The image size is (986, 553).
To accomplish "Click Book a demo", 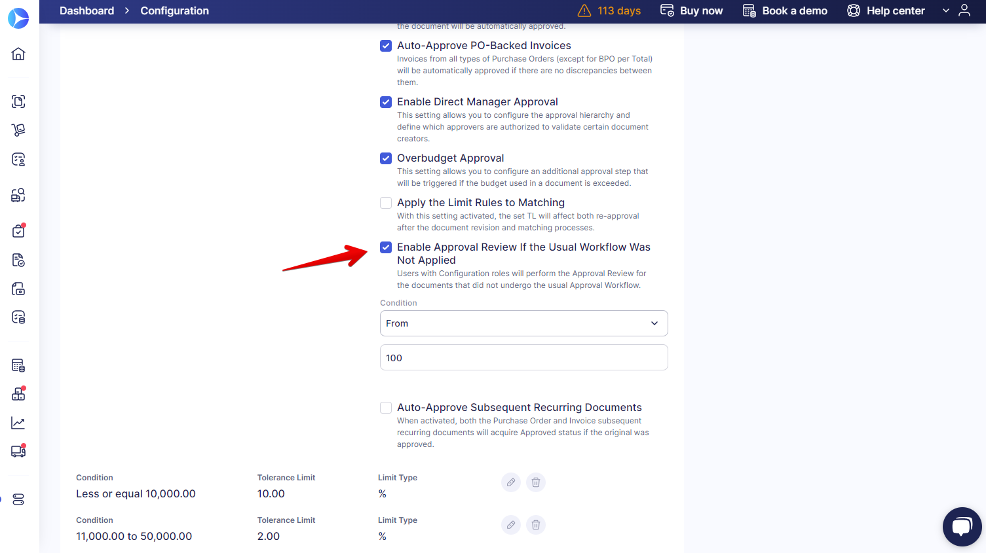I will pyautogui.click(x=785, y=10).
